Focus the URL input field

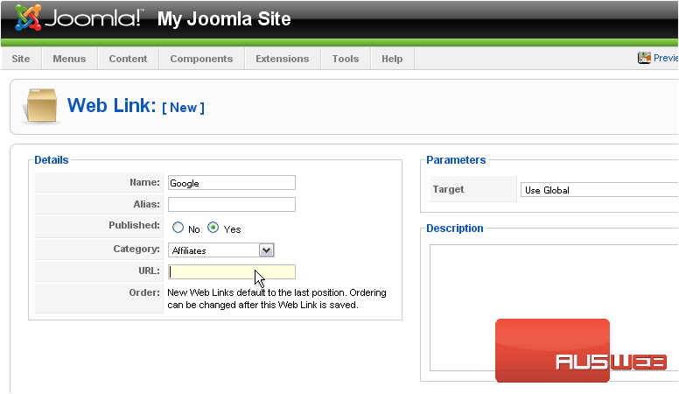click(231, 271)
